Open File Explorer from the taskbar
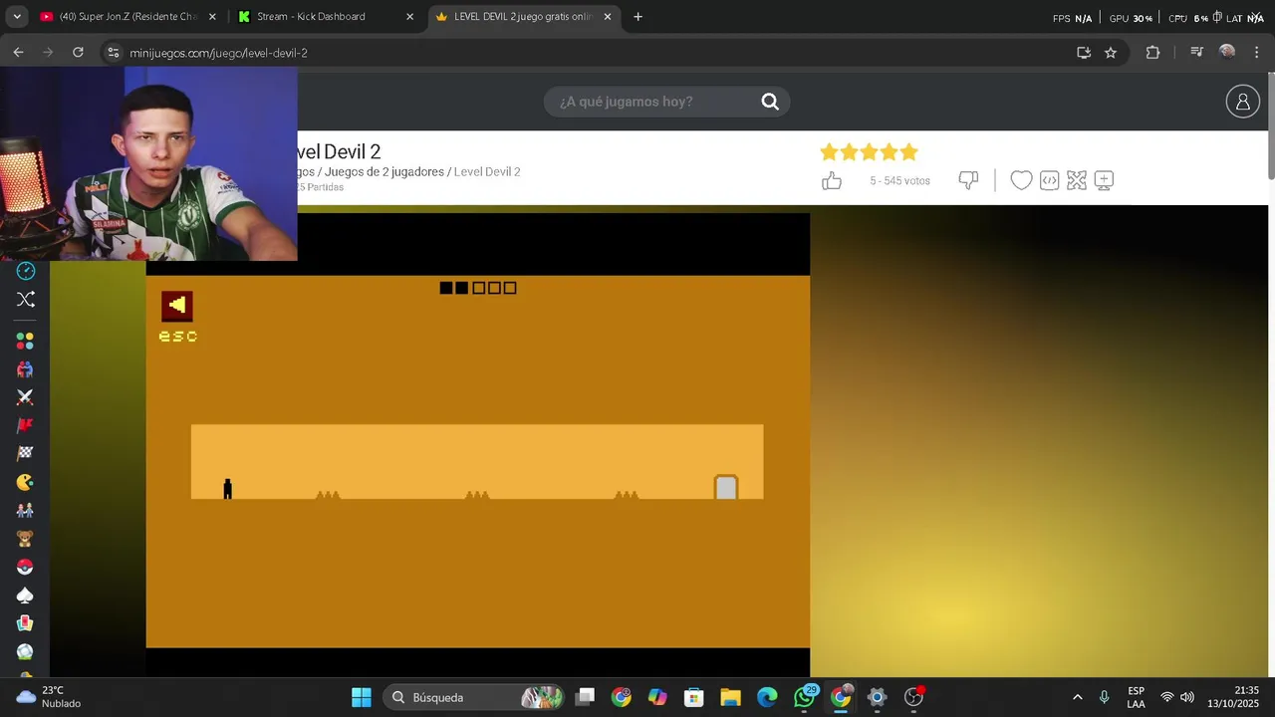Viewport: 1275px width, 717px height. pyautogui.click(x=730, y=697)
